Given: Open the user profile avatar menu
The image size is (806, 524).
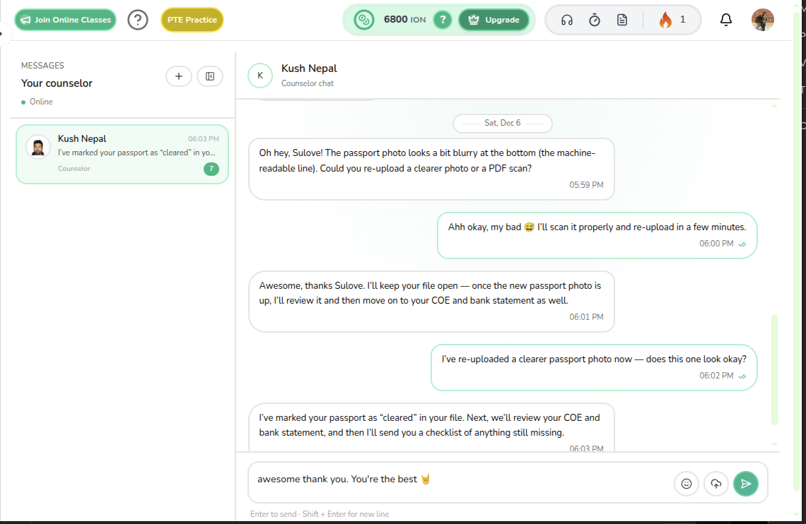Looking at the screenshot, I should (762, 20).
